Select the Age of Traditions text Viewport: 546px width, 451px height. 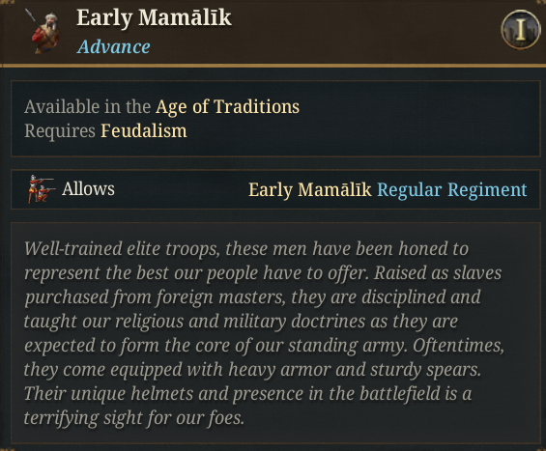click(x=227, y=106)
